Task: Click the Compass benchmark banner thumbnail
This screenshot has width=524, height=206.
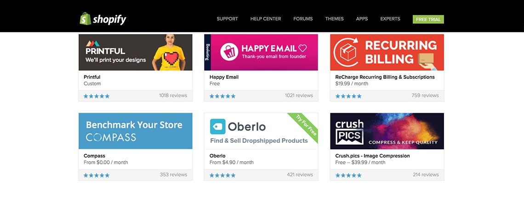Action: click(x=135, y=131)
